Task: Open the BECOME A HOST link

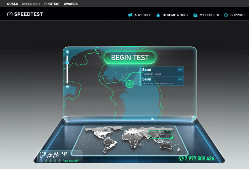Action: point(175,15)
